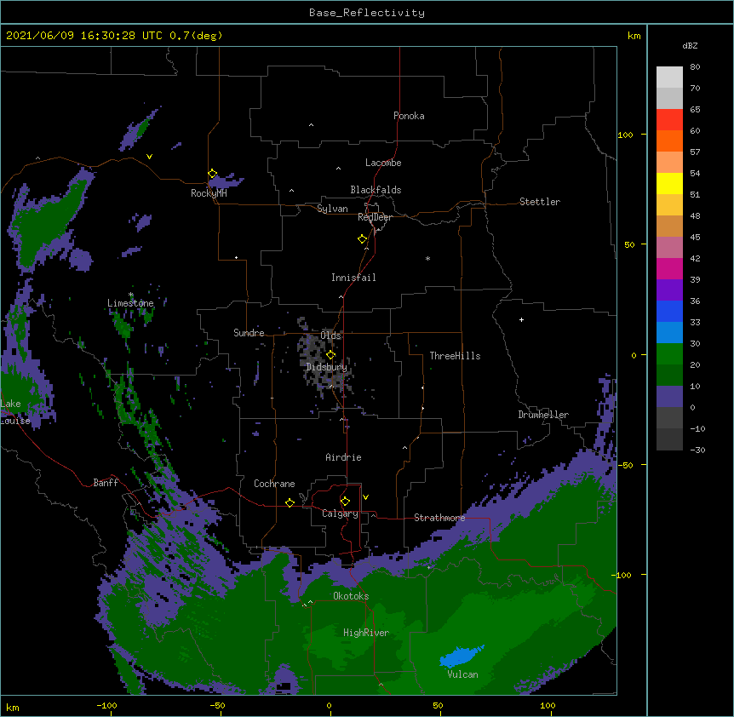Click the Sundre city label
This screenshot has height=717, width=734.
249,333
